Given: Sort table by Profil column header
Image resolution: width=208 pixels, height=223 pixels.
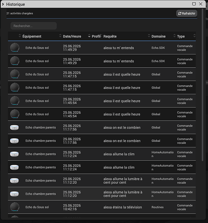Looking at the screenshot, I should (96, 36).
